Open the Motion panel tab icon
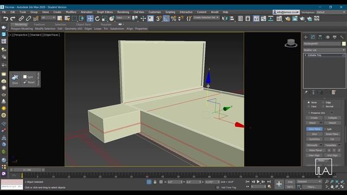 click(x=327, y=37)
